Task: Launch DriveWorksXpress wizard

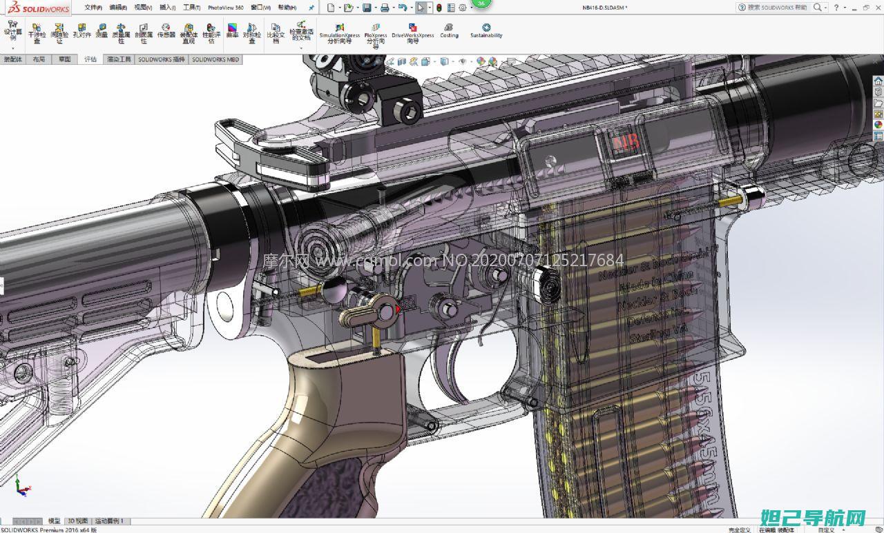Action: (413, 34)
